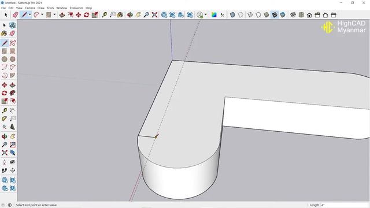Switch to Monochrome face style

click(283, 15)
